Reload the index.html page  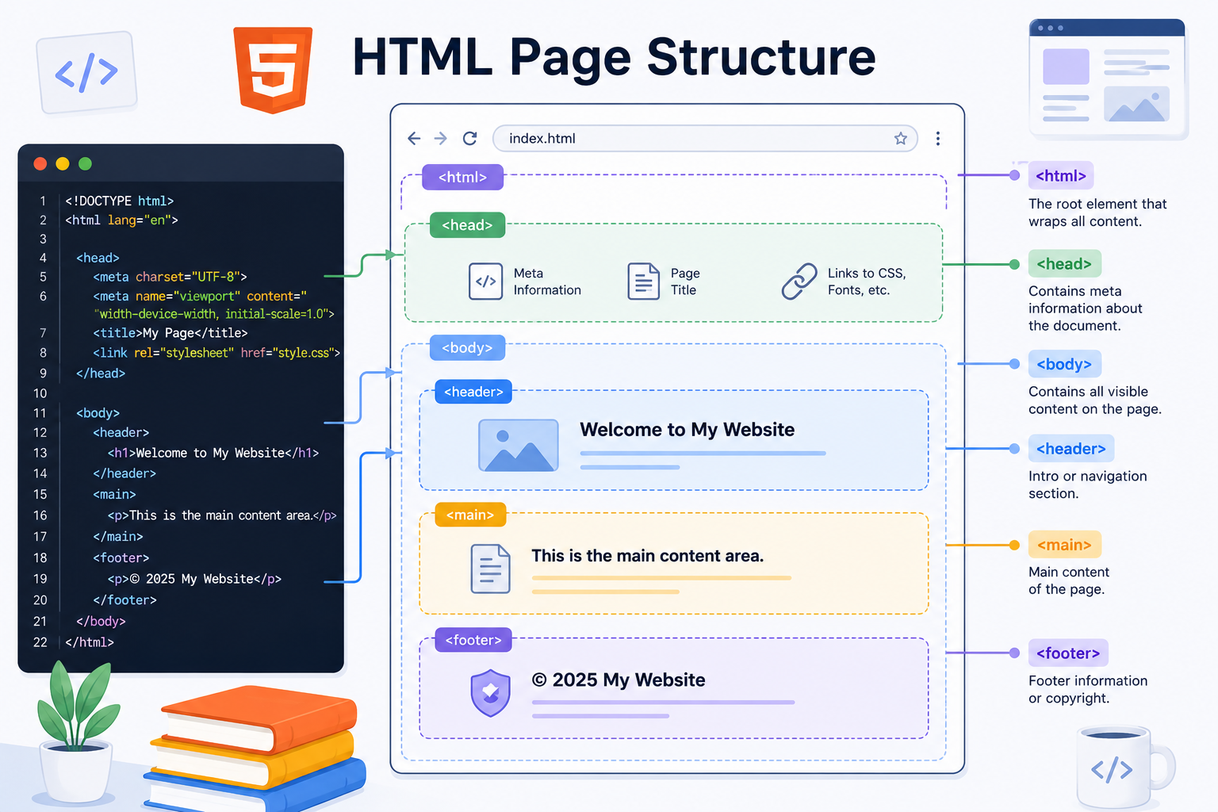tap(470, 139)
